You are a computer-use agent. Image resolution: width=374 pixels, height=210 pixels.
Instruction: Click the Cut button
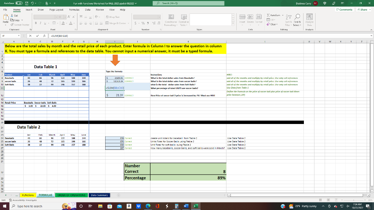[x=14, y=15]
